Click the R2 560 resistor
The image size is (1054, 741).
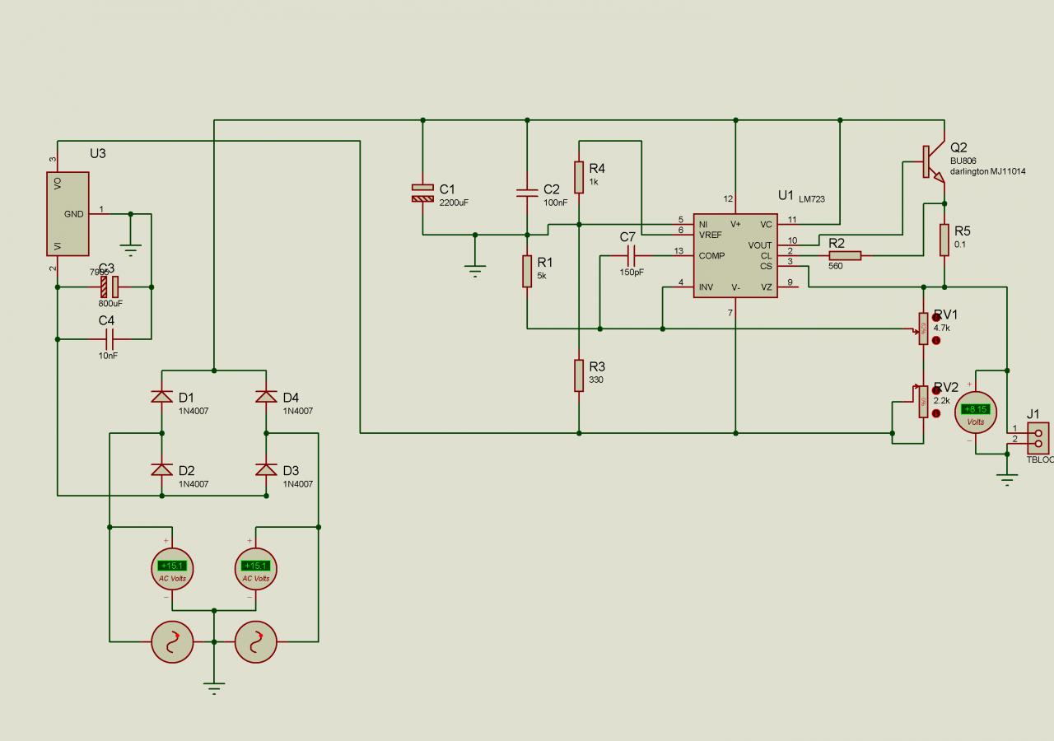click(845, 255)
